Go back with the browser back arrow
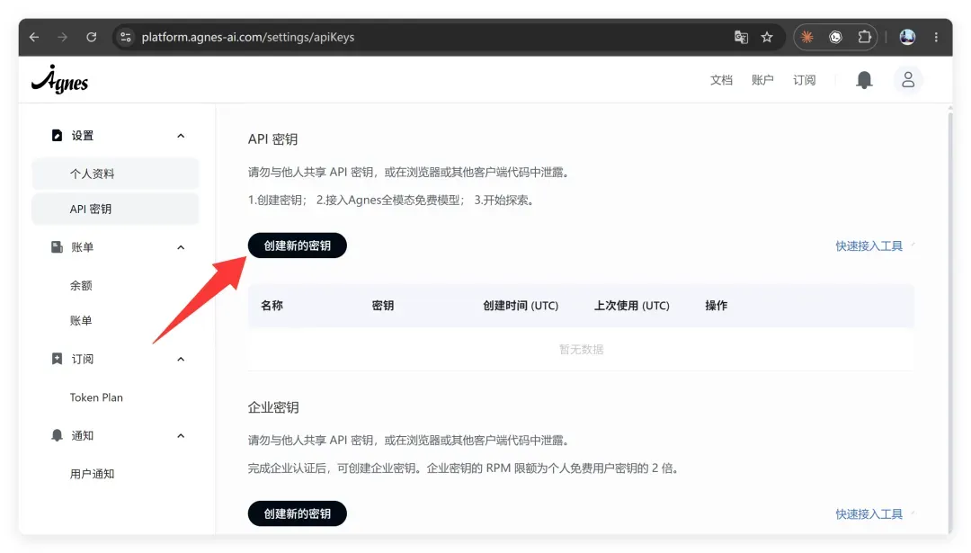The width and height of the screenshot is (971, 553). click(34, 37)
